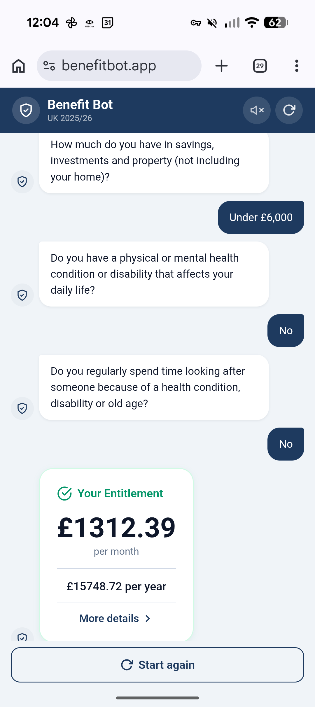Click the Benefit Bot shield logo
The image size is (315, 707).
pos(26,110)
